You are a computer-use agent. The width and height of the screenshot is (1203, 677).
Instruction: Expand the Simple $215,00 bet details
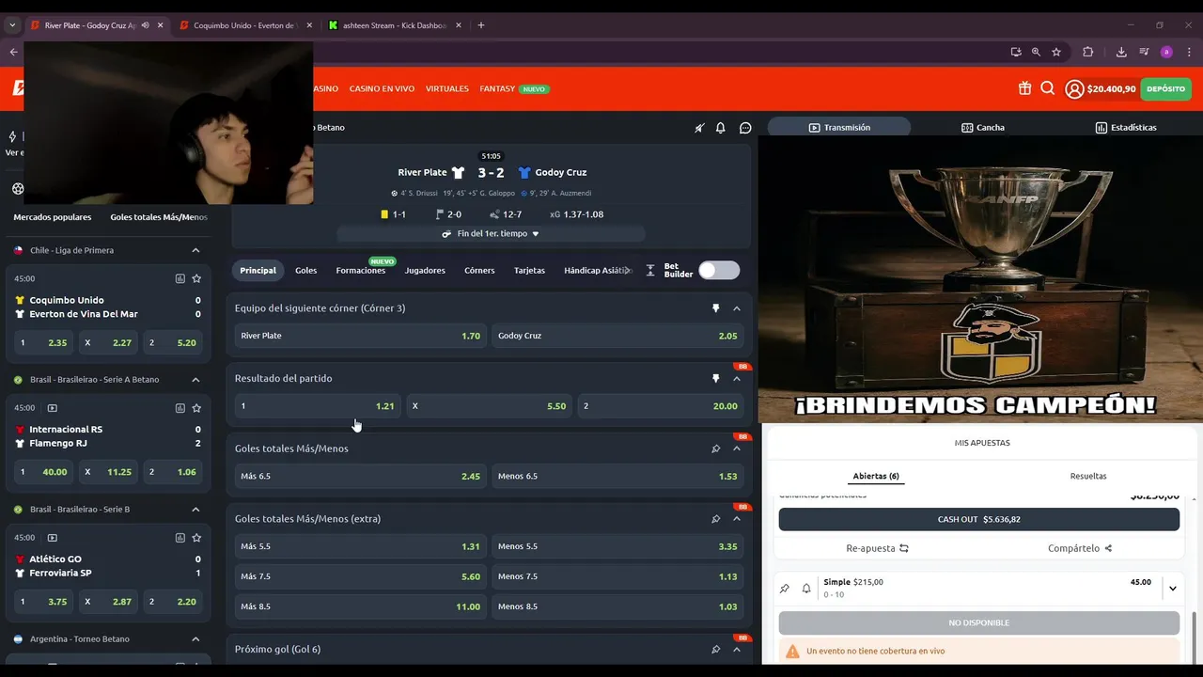coord(1172,589)
